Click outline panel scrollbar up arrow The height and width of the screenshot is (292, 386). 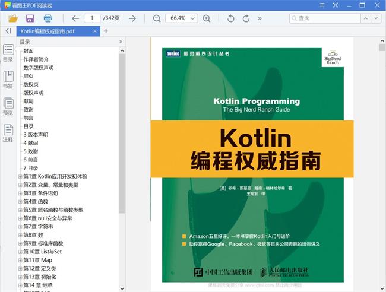pyautogui.click(x=122, y=50)
